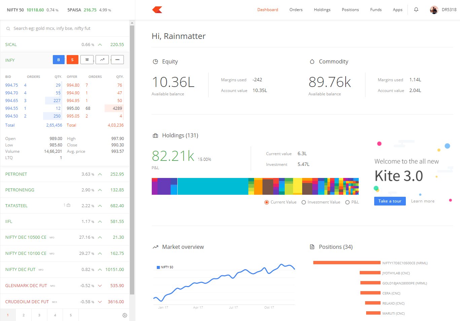This screenshot has height=321, width=460.
Task: Click the TATASTEEL holdings briefcase icon
Action: coord(69,205)
